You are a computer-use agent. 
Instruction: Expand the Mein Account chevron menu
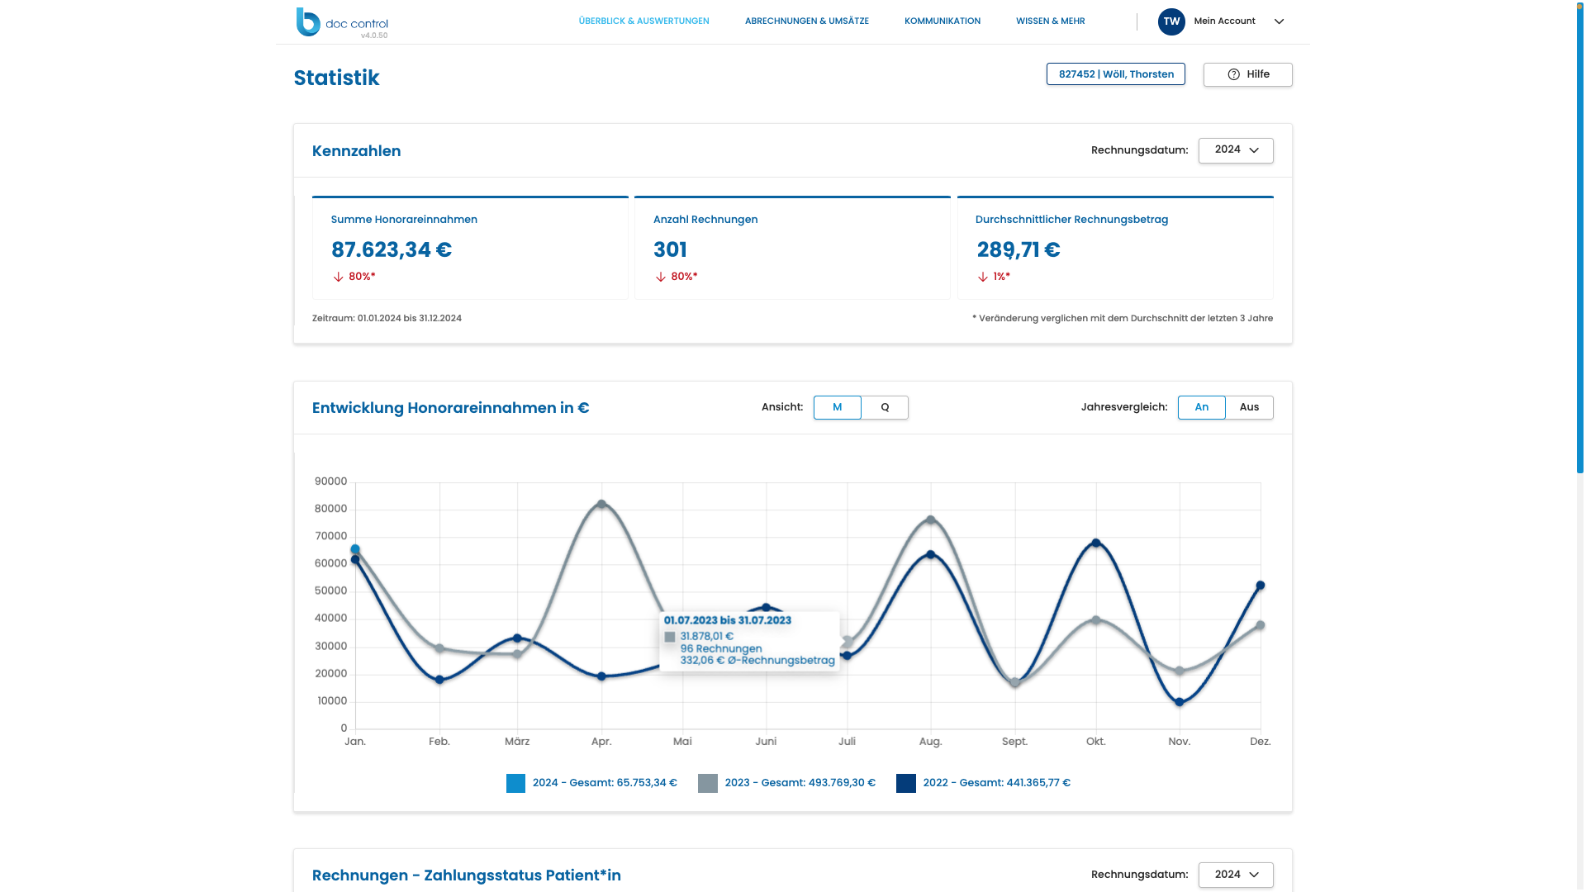pos(1279,21)
